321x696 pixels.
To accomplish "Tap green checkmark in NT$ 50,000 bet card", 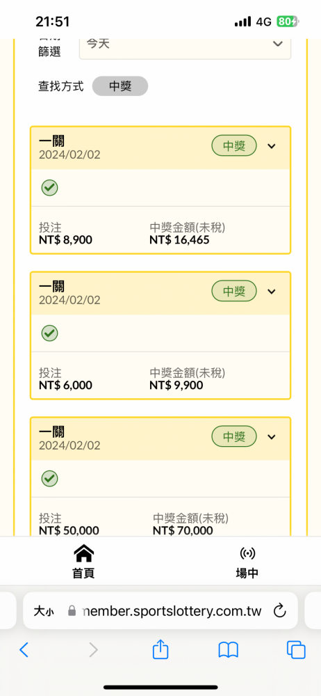I will (x=49, y=479).
